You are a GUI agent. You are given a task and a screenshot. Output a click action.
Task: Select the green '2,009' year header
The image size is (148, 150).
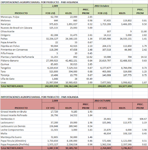55,6
